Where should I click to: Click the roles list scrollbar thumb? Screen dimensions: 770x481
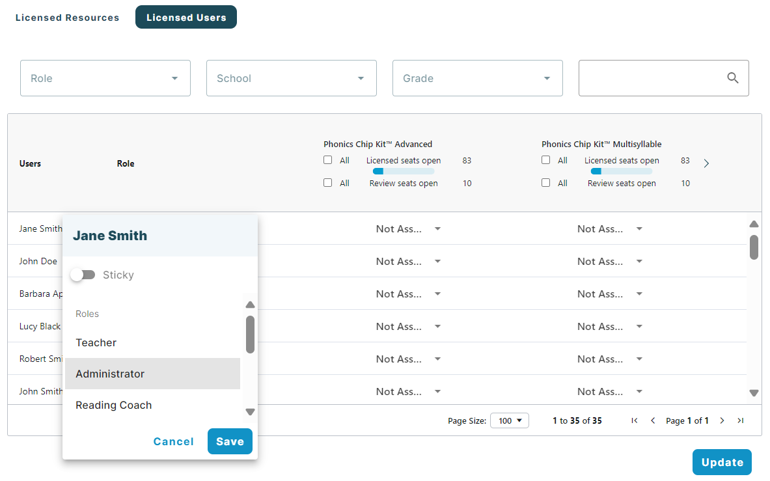250,335
